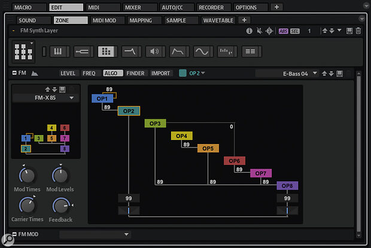This screenshot has height=248, width=371.
Task: Open the main editor hamburger menu
Action: tap(5, 5)
